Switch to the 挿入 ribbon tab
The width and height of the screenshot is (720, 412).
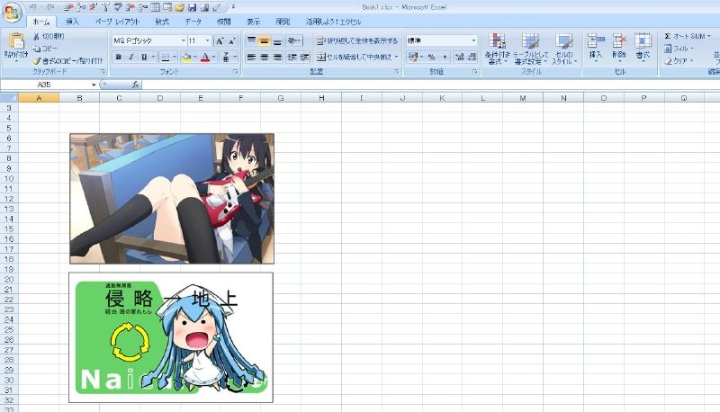click(x=72, y=22)
